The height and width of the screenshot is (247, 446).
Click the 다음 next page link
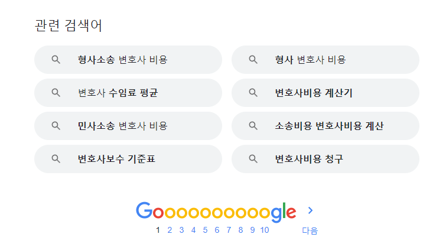pyautogui.click(x=310, y=230)
